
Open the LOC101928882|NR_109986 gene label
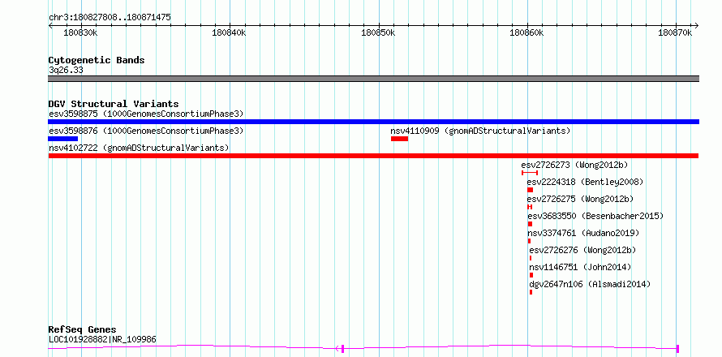102,339
